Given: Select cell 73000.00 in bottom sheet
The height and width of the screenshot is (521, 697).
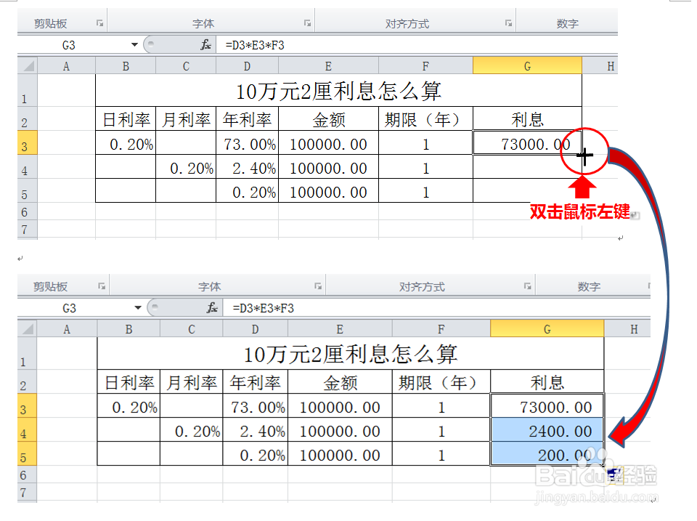Looking at the screenshot, I should tap(547, 405).
